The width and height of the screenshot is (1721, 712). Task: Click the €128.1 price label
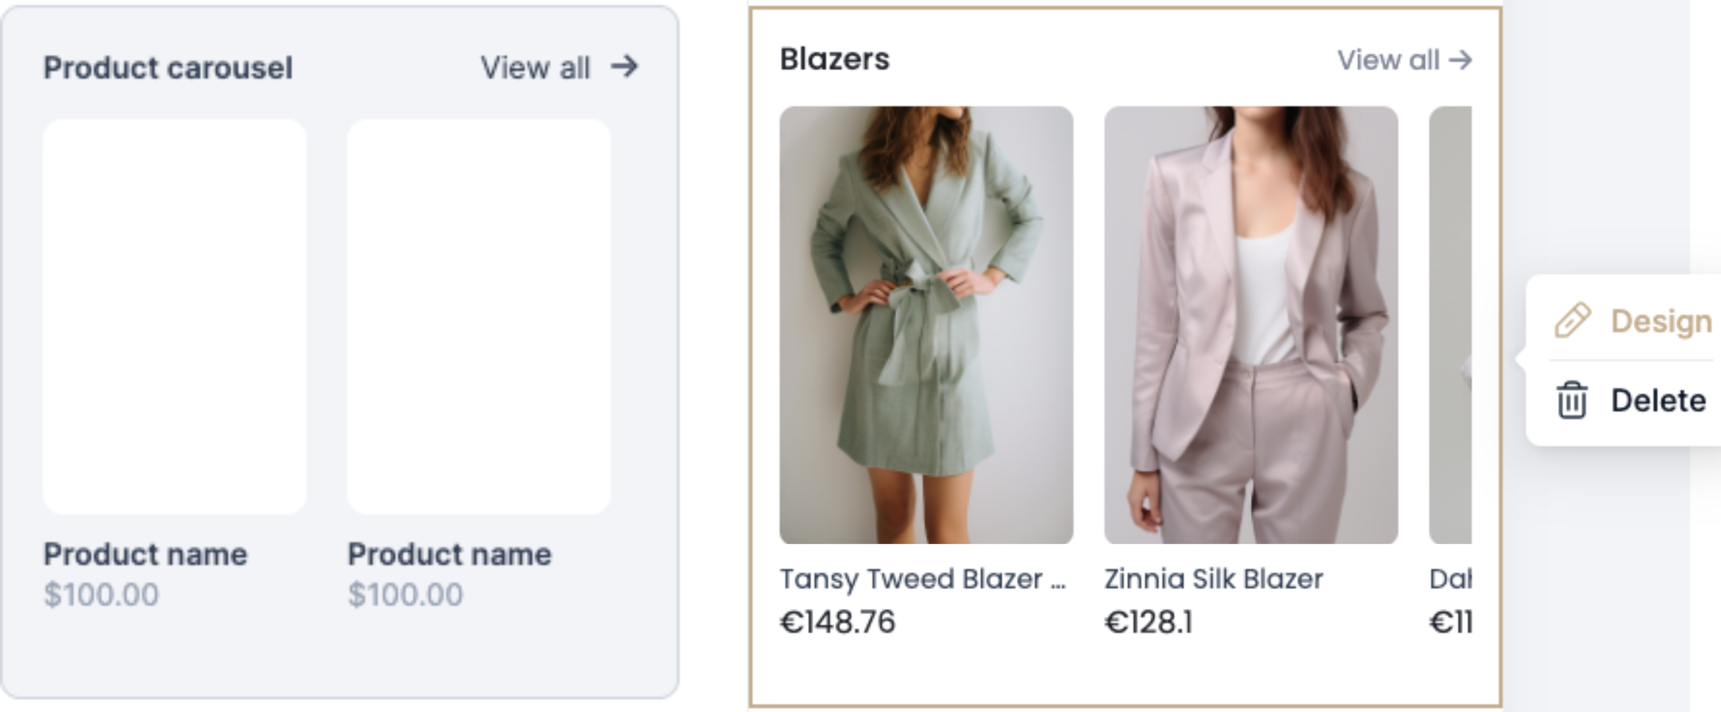1148,622
